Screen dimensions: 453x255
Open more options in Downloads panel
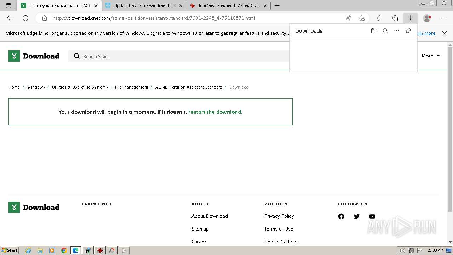coord(397,31)
